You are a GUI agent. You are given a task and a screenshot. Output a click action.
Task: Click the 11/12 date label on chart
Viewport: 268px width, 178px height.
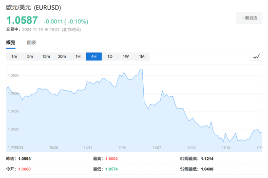pos(191,148)
